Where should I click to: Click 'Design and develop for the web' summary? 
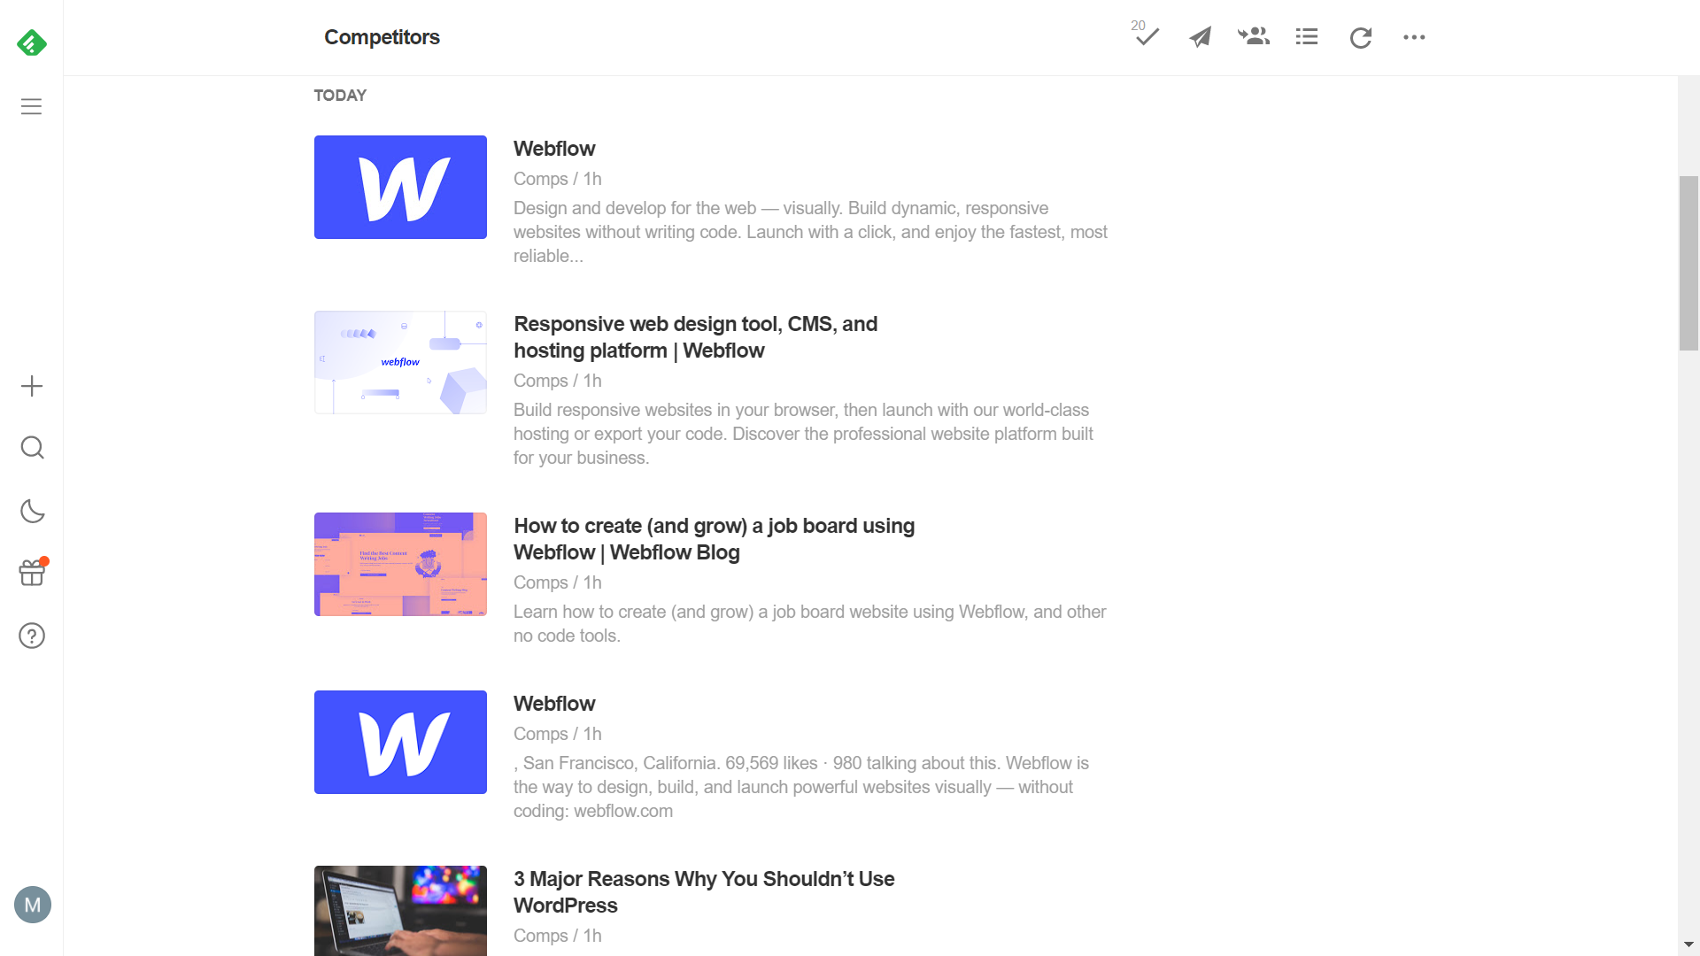coord(810,232)
